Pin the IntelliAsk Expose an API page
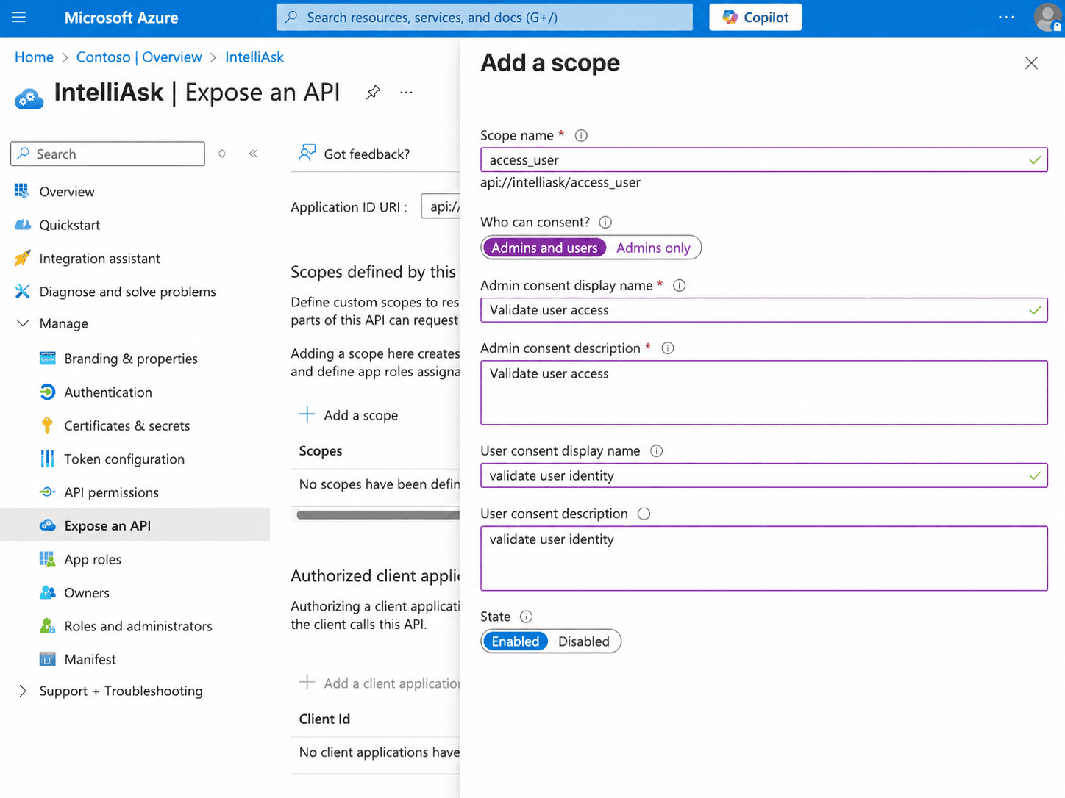 [373, 93]
